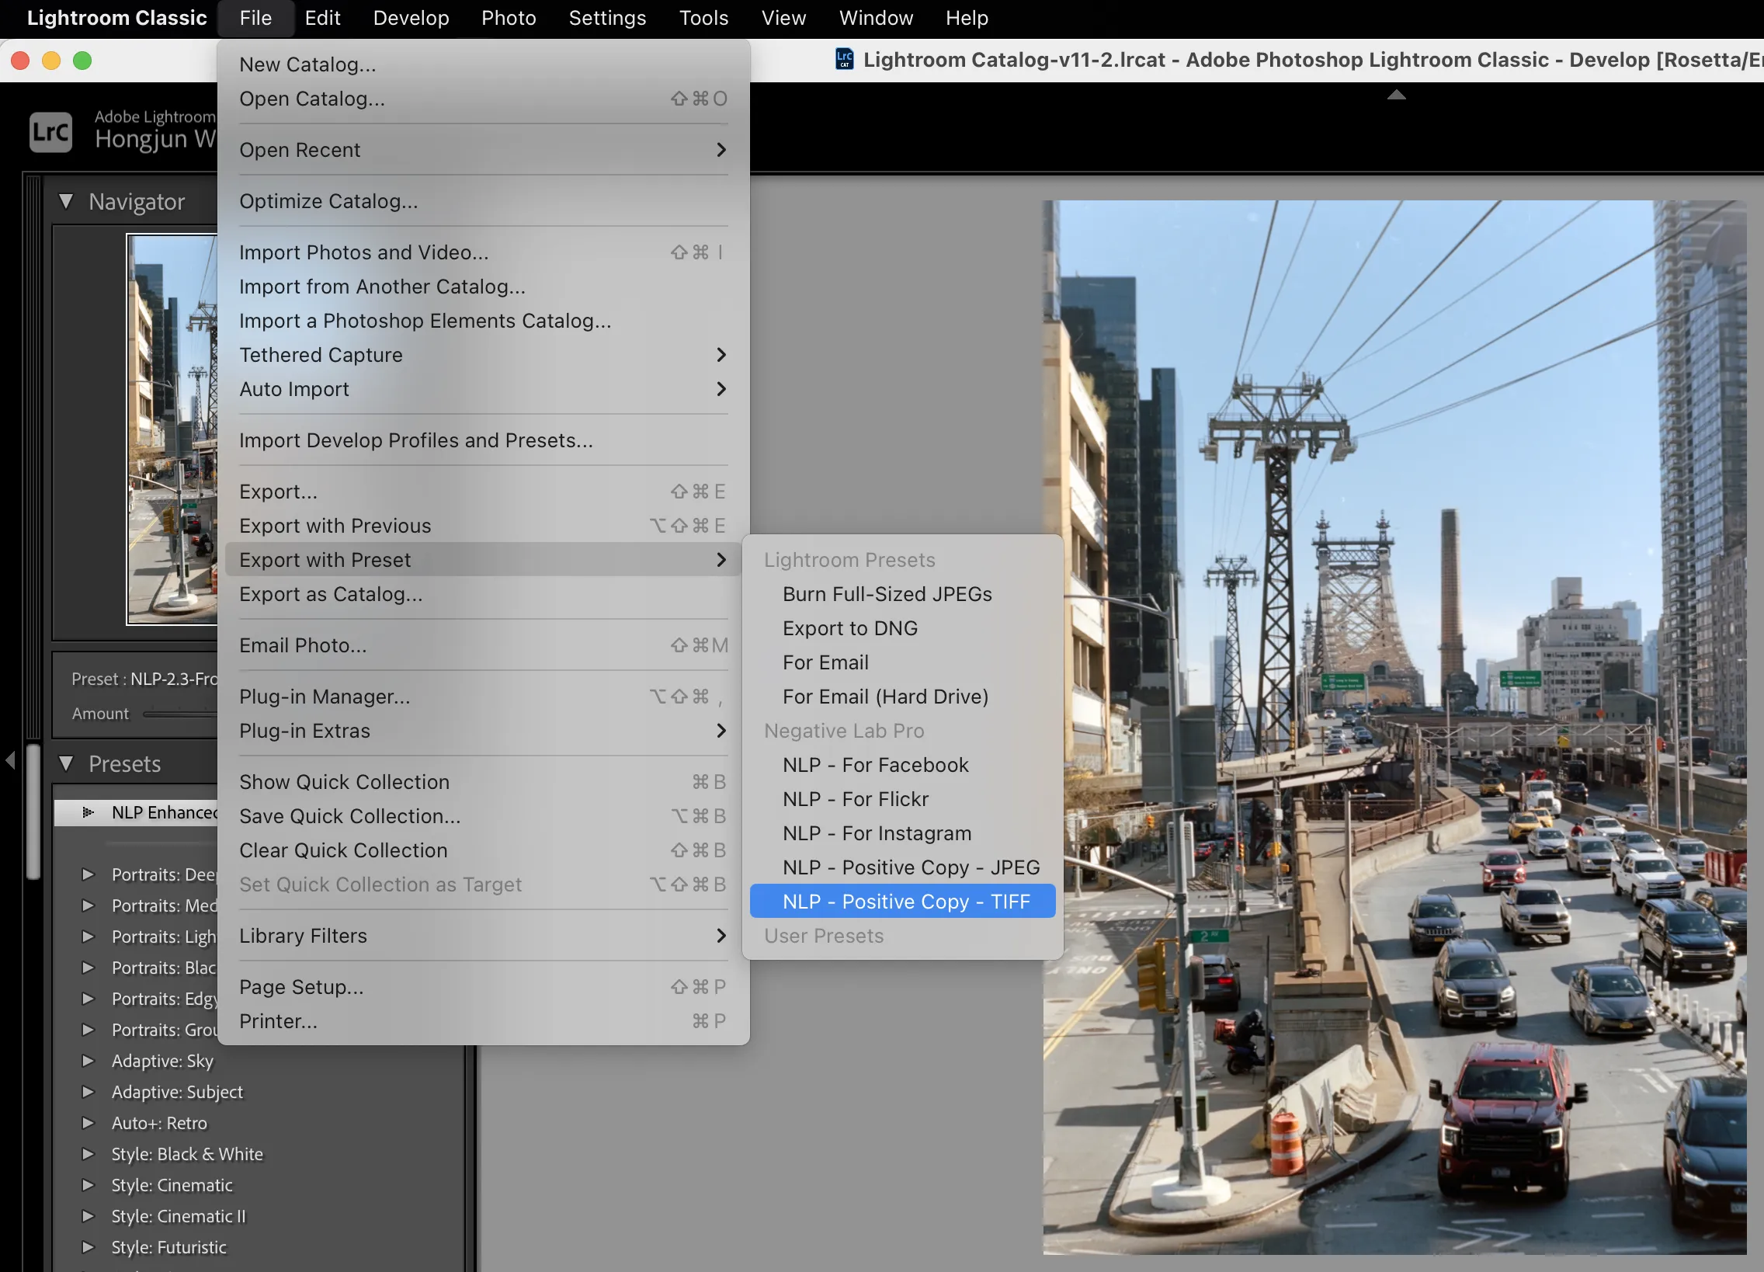Screen dimensions: 1764x1272
Task: Expand the NLP Enhanced preset group
Action: coord(88,812)
